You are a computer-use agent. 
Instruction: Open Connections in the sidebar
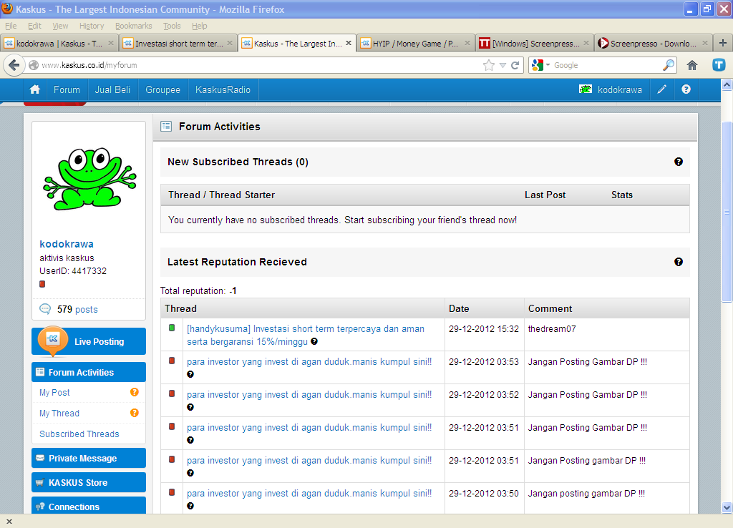89,506
